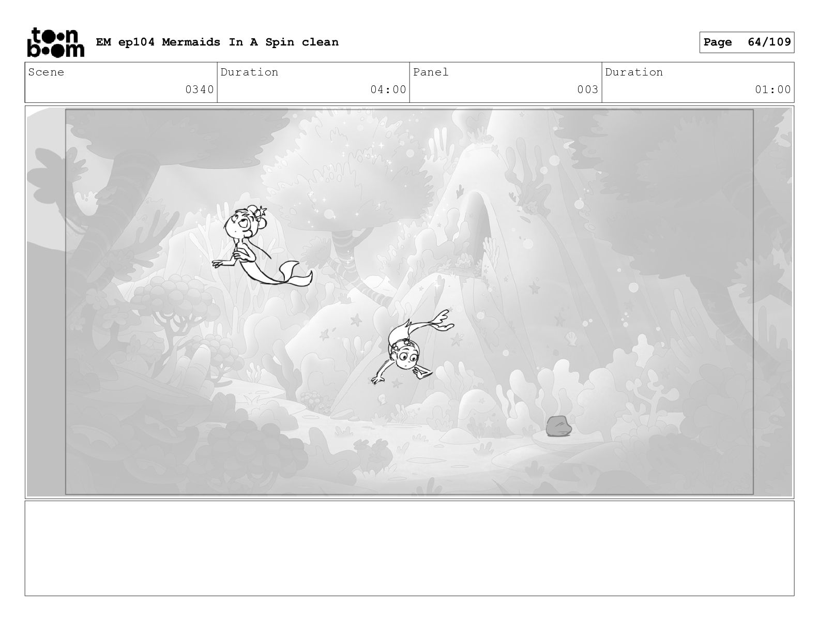The width and height of the screenshot is (819, 633).
Task: Click panel duration value '01:00'
Action: pos(773,89)
